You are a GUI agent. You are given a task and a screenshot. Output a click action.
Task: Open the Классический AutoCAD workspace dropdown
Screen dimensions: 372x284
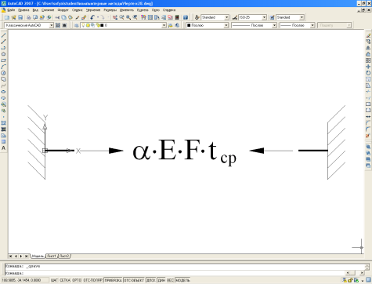point(29,25)
